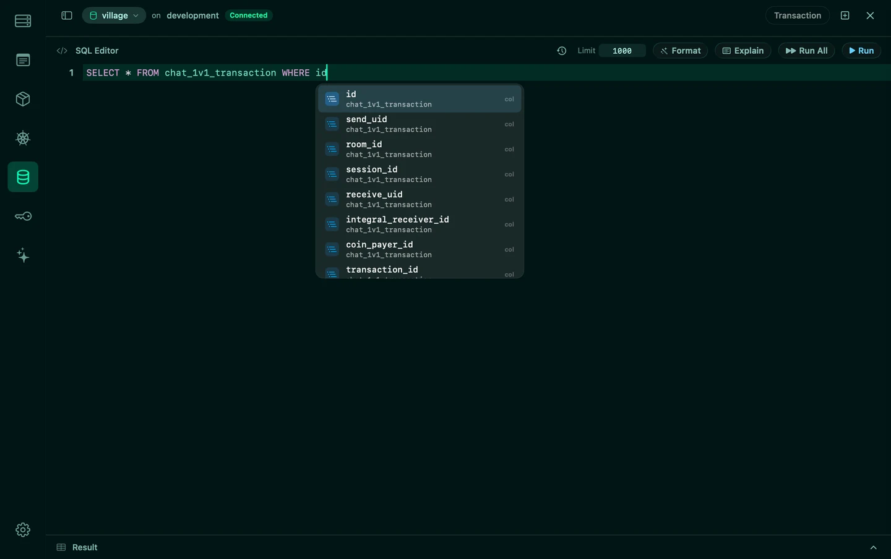Open the notes panel icon in sidebar
Viewport: 891px width, 559px height.
click(23, 60)
